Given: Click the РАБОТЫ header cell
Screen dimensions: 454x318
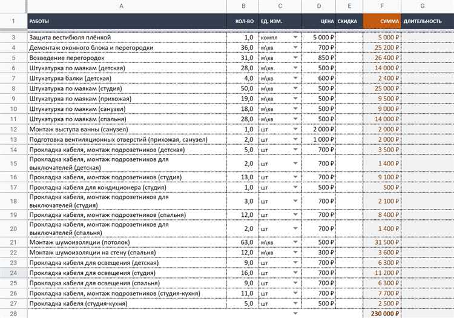Looking at the screenshot, I should coord(122,21).
